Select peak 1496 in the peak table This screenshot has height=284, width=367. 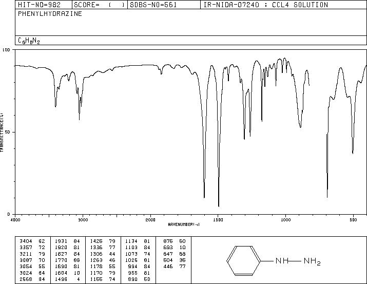click(x=67, y=279)
